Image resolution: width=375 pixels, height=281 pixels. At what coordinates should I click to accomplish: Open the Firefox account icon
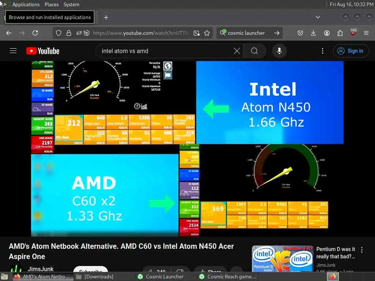(x=327, y=33)
